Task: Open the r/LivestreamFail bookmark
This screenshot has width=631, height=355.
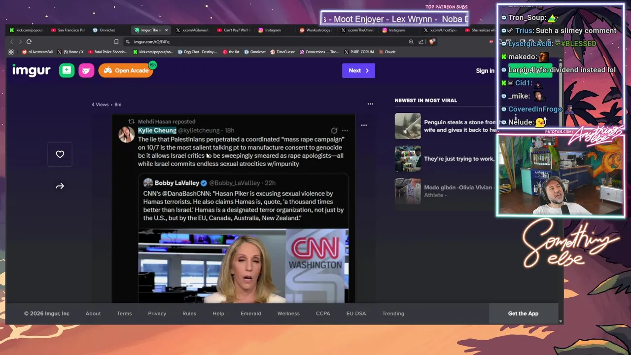Action: pos(37,52)
